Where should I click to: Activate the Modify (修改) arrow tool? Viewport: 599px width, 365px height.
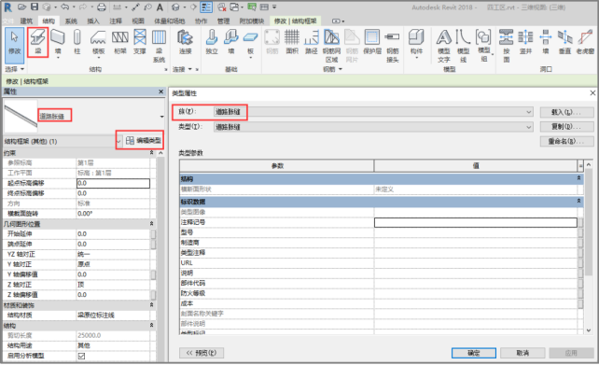click(x=15, y=45)
